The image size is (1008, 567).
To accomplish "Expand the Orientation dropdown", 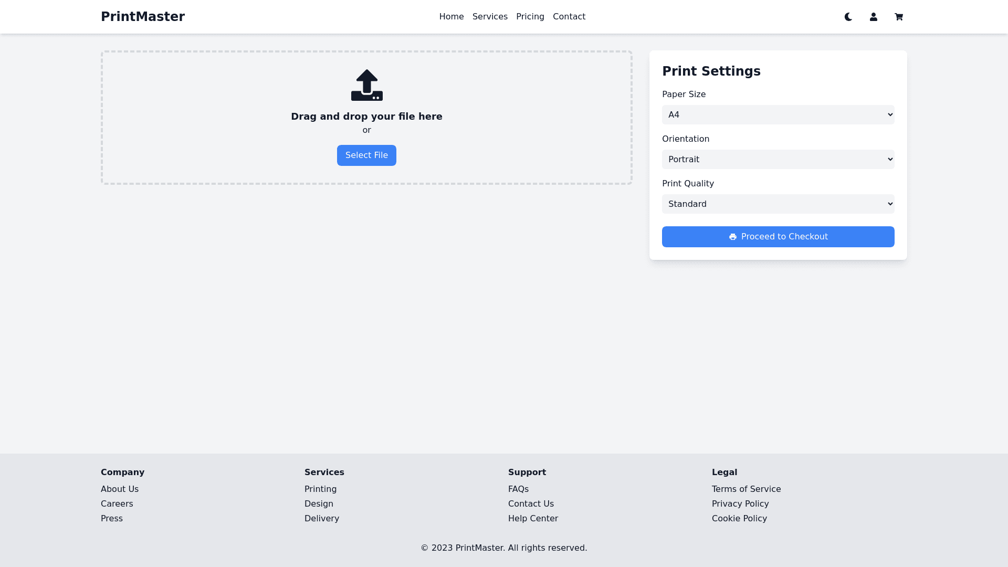I will pyautogui.click(x=778, y=160).
